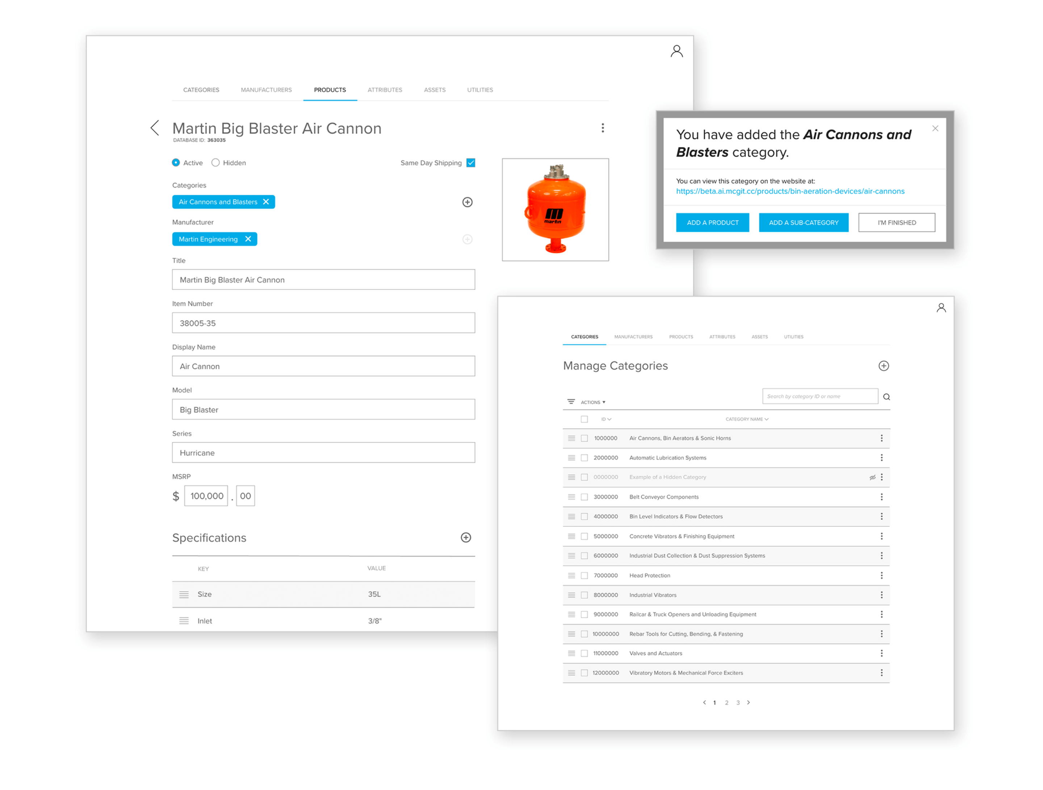Image resolution: width=1043 pixels, height=790 pixels.
Task: Select the Active radio button
Action: click(176, 163)
